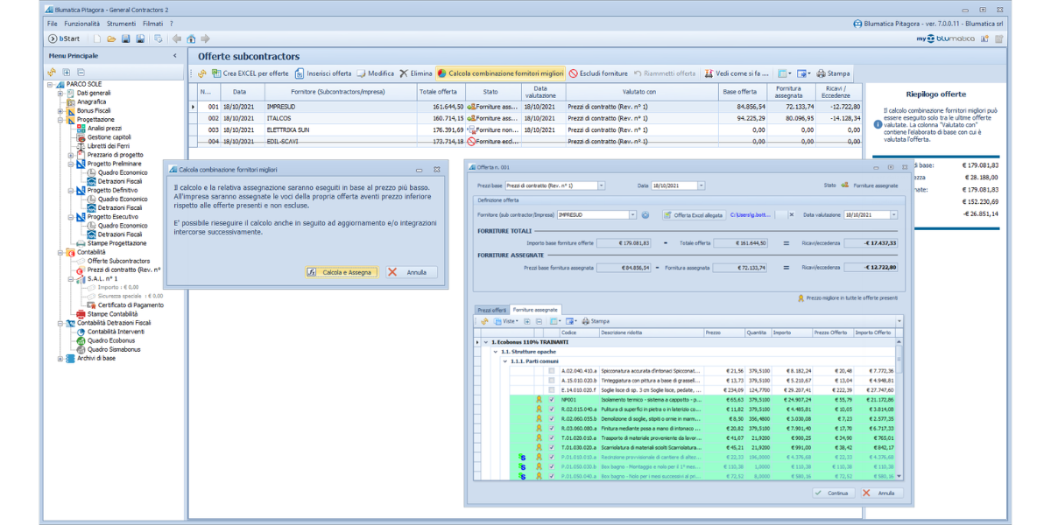Click the round icon beside the Fornitore field
The height and width of the screenshot is (525, 1051).
(645, 214)
